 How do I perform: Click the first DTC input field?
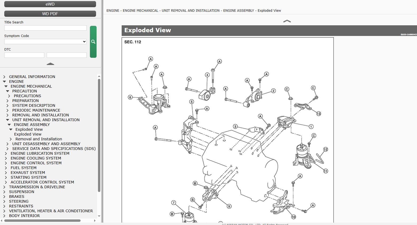pyautogui.click(x=24, y=55)
